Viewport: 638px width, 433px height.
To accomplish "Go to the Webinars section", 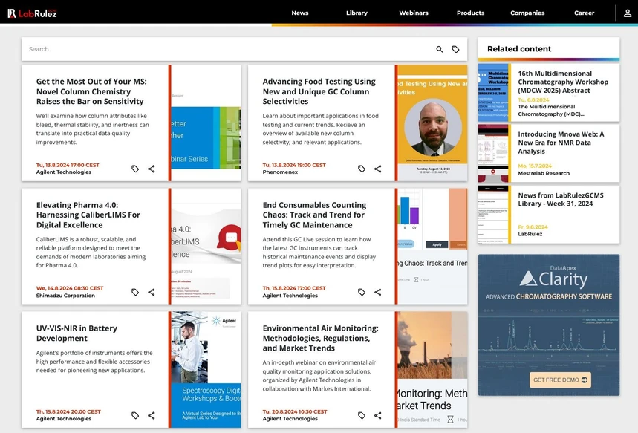I will pos(414,13).
